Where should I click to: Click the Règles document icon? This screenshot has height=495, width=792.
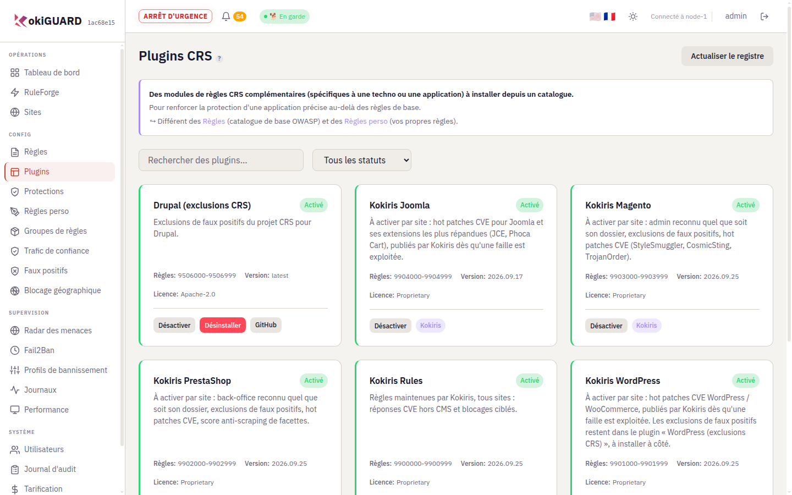pos(15,152)
